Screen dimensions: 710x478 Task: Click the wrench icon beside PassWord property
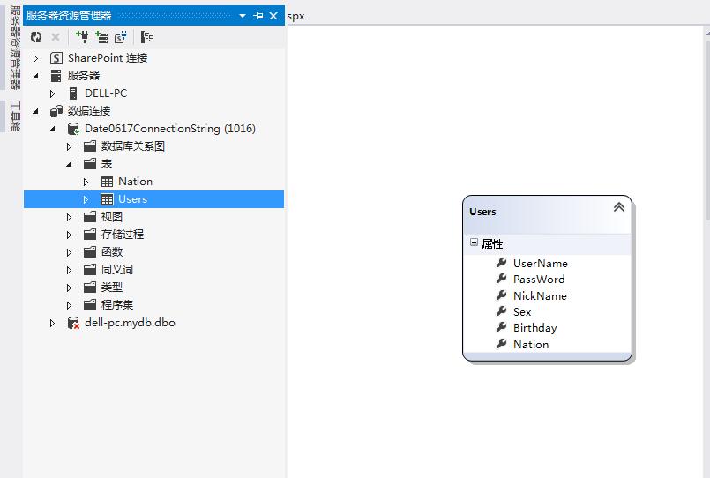coord(501,279)
